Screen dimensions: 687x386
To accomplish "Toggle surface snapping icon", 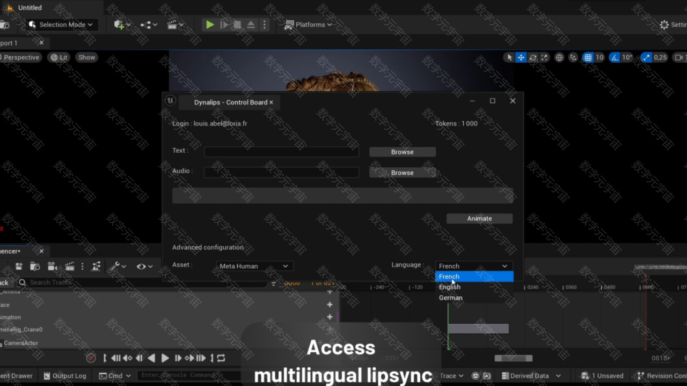I will tap(573, 57).
